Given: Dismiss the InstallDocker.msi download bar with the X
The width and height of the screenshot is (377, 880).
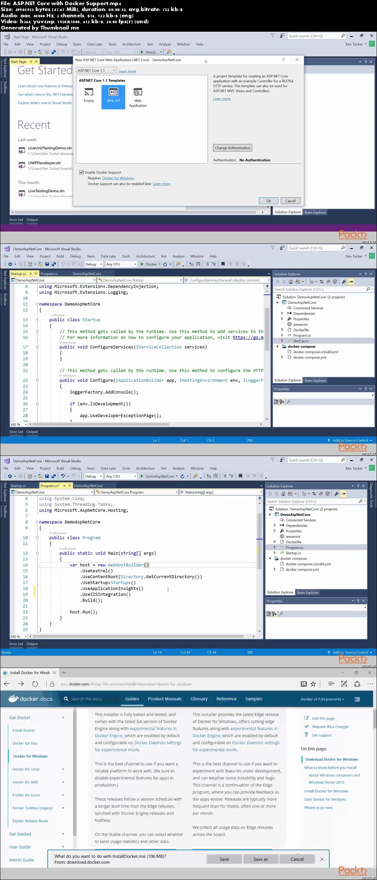Looking at the screenshot, I should 322,859.
